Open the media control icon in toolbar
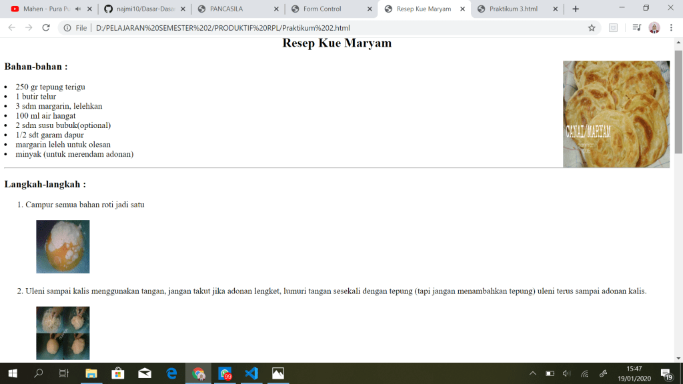The height and width of the screenshot is (384, 683). click(636, 28)
